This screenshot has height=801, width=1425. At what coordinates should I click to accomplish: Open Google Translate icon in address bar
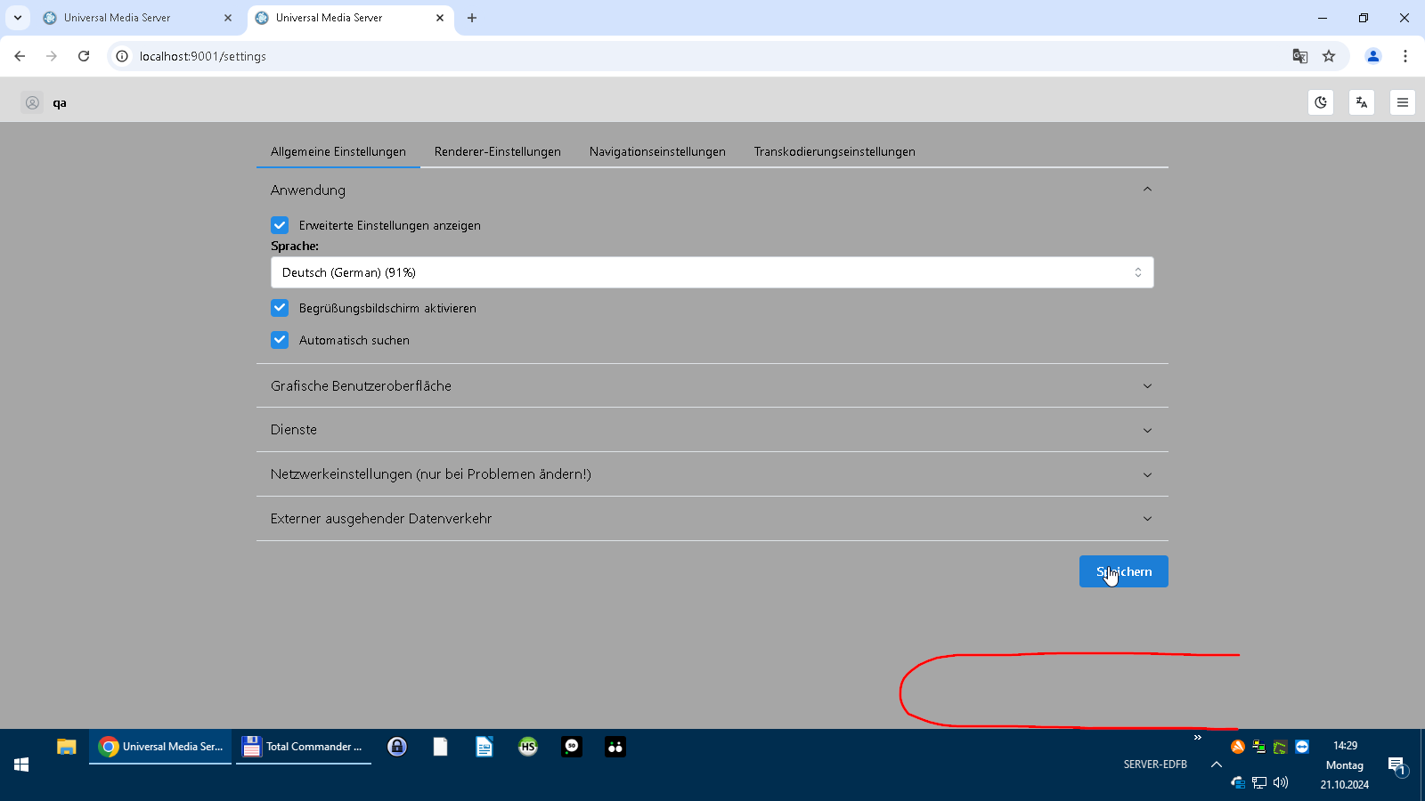tap(1300, 56)
